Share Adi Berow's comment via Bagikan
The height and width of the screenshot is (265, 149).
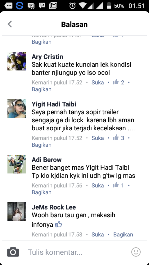click(x=42, y=192)
